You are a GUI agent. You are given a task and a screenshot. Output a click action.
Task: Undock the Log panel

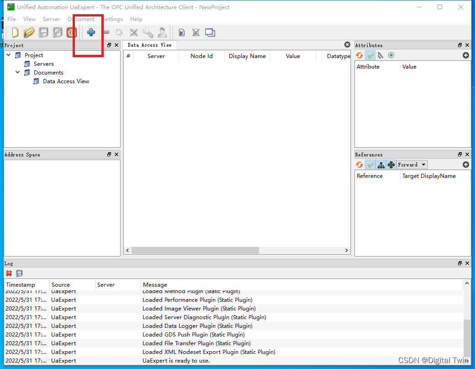pyautogui.click(x=460, y=263)
